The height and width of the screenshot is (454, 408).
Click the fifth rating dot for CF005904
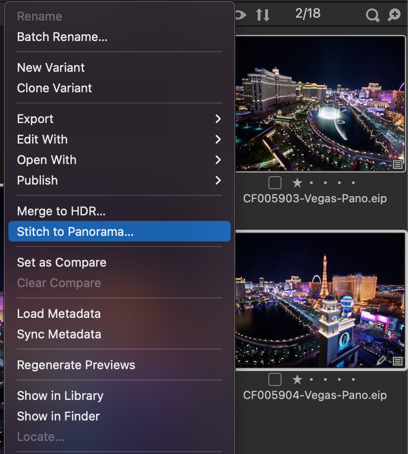(x=353, y=379)
